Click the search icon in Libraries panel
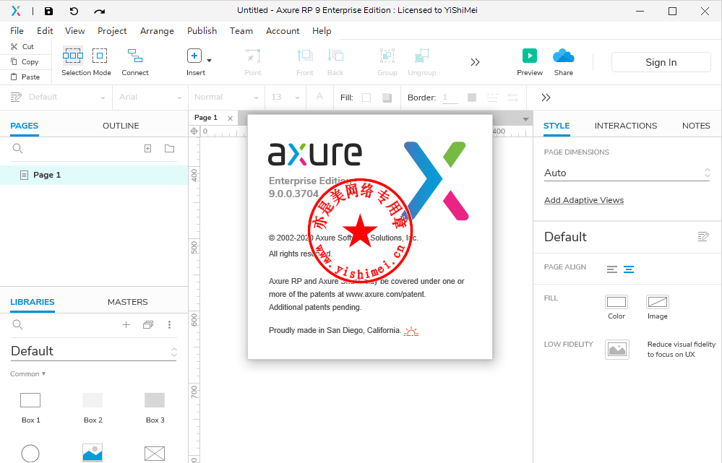The height and width of the screenshot is (463, 722). 17,324
